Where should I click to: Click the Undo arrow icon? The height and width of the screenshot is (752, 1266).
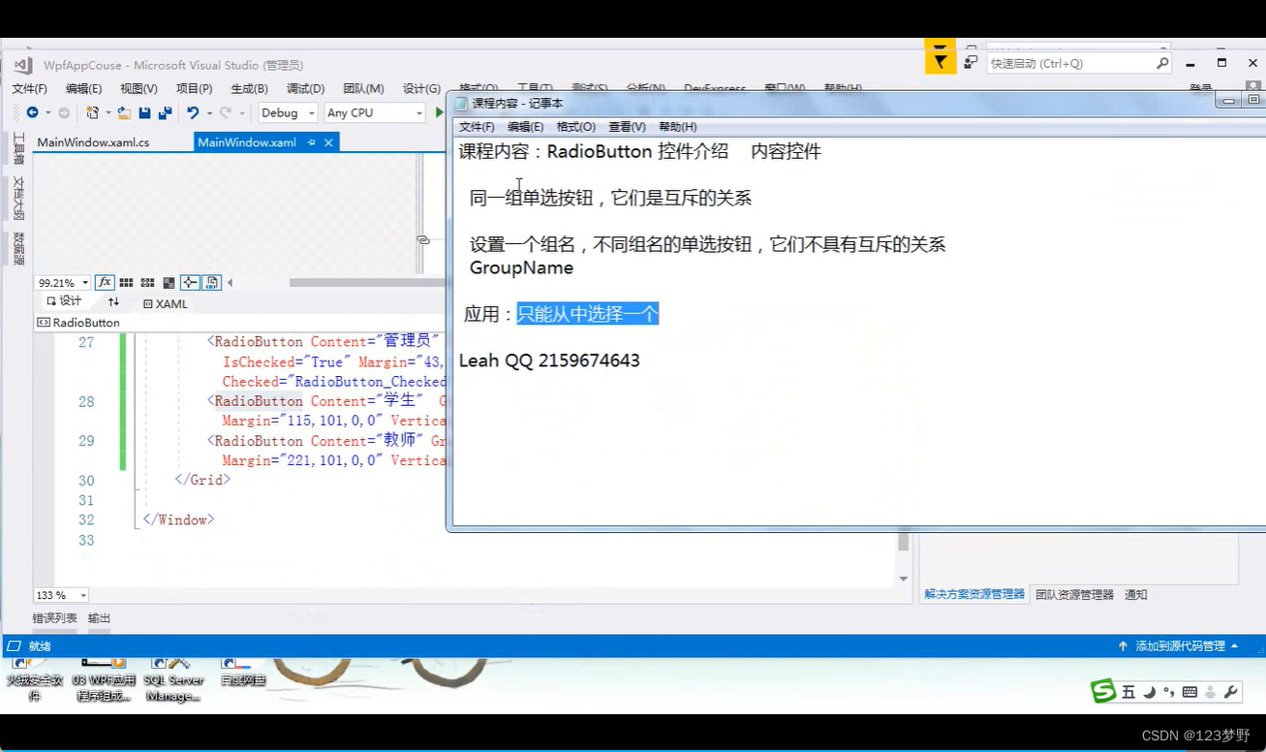coord(192,113)
